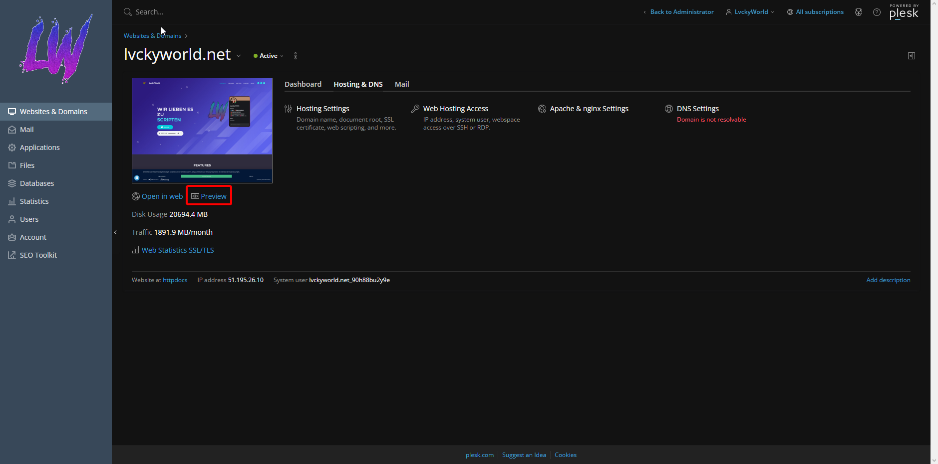The image size is (938, 464).
Task: Click Back to Administrator link
Action: pos(681,12)
